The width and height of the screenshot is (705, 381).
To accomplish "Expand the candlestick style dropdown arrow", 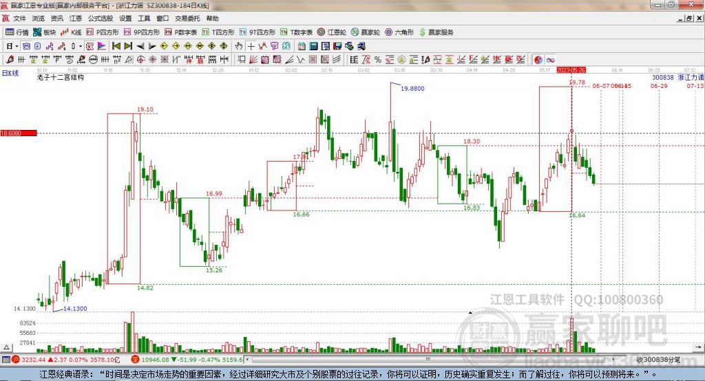I will (81, 46).
